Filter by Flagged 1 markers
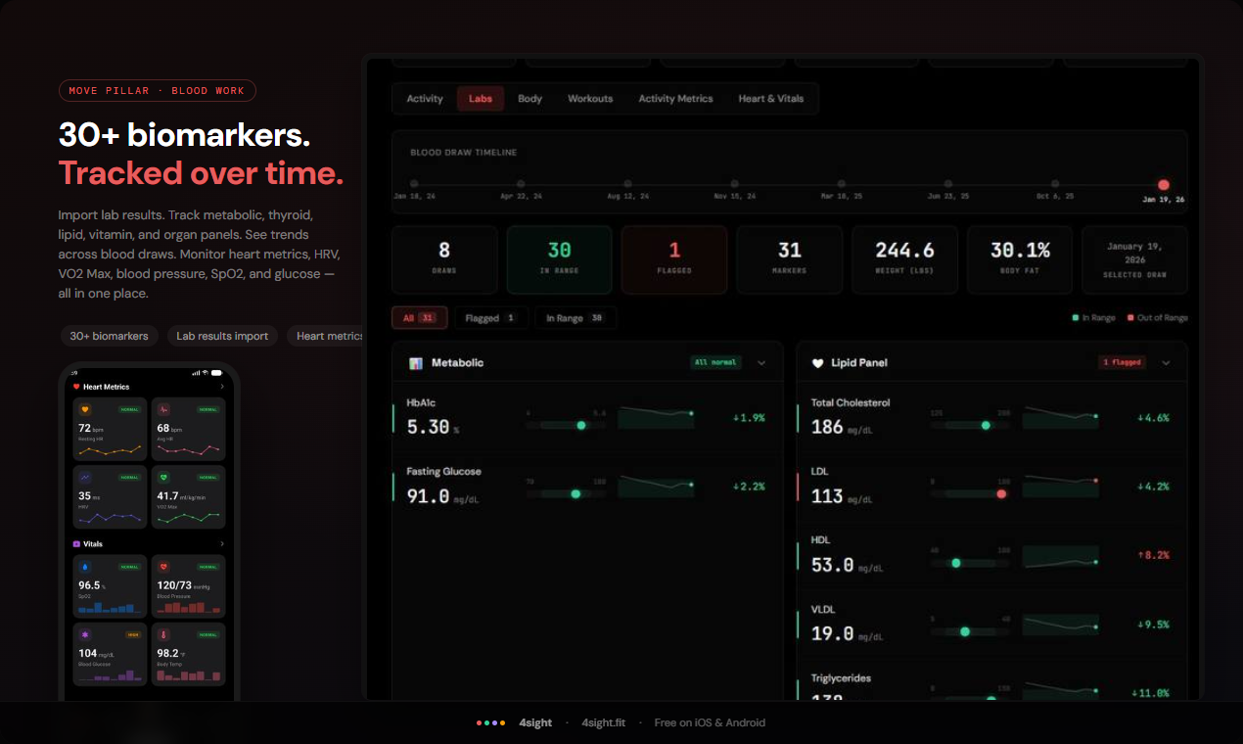Image resolution: width=1243 pixels, height=744 pixels. [491, 318]
